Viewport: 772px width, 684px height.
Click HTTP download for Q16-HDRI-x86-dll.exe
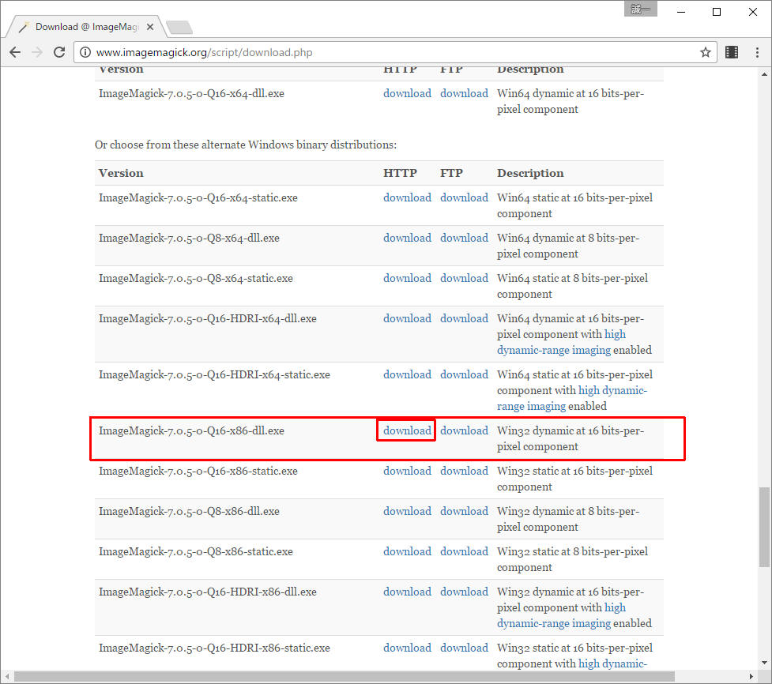pyautogui.click(x=407, y=592)
